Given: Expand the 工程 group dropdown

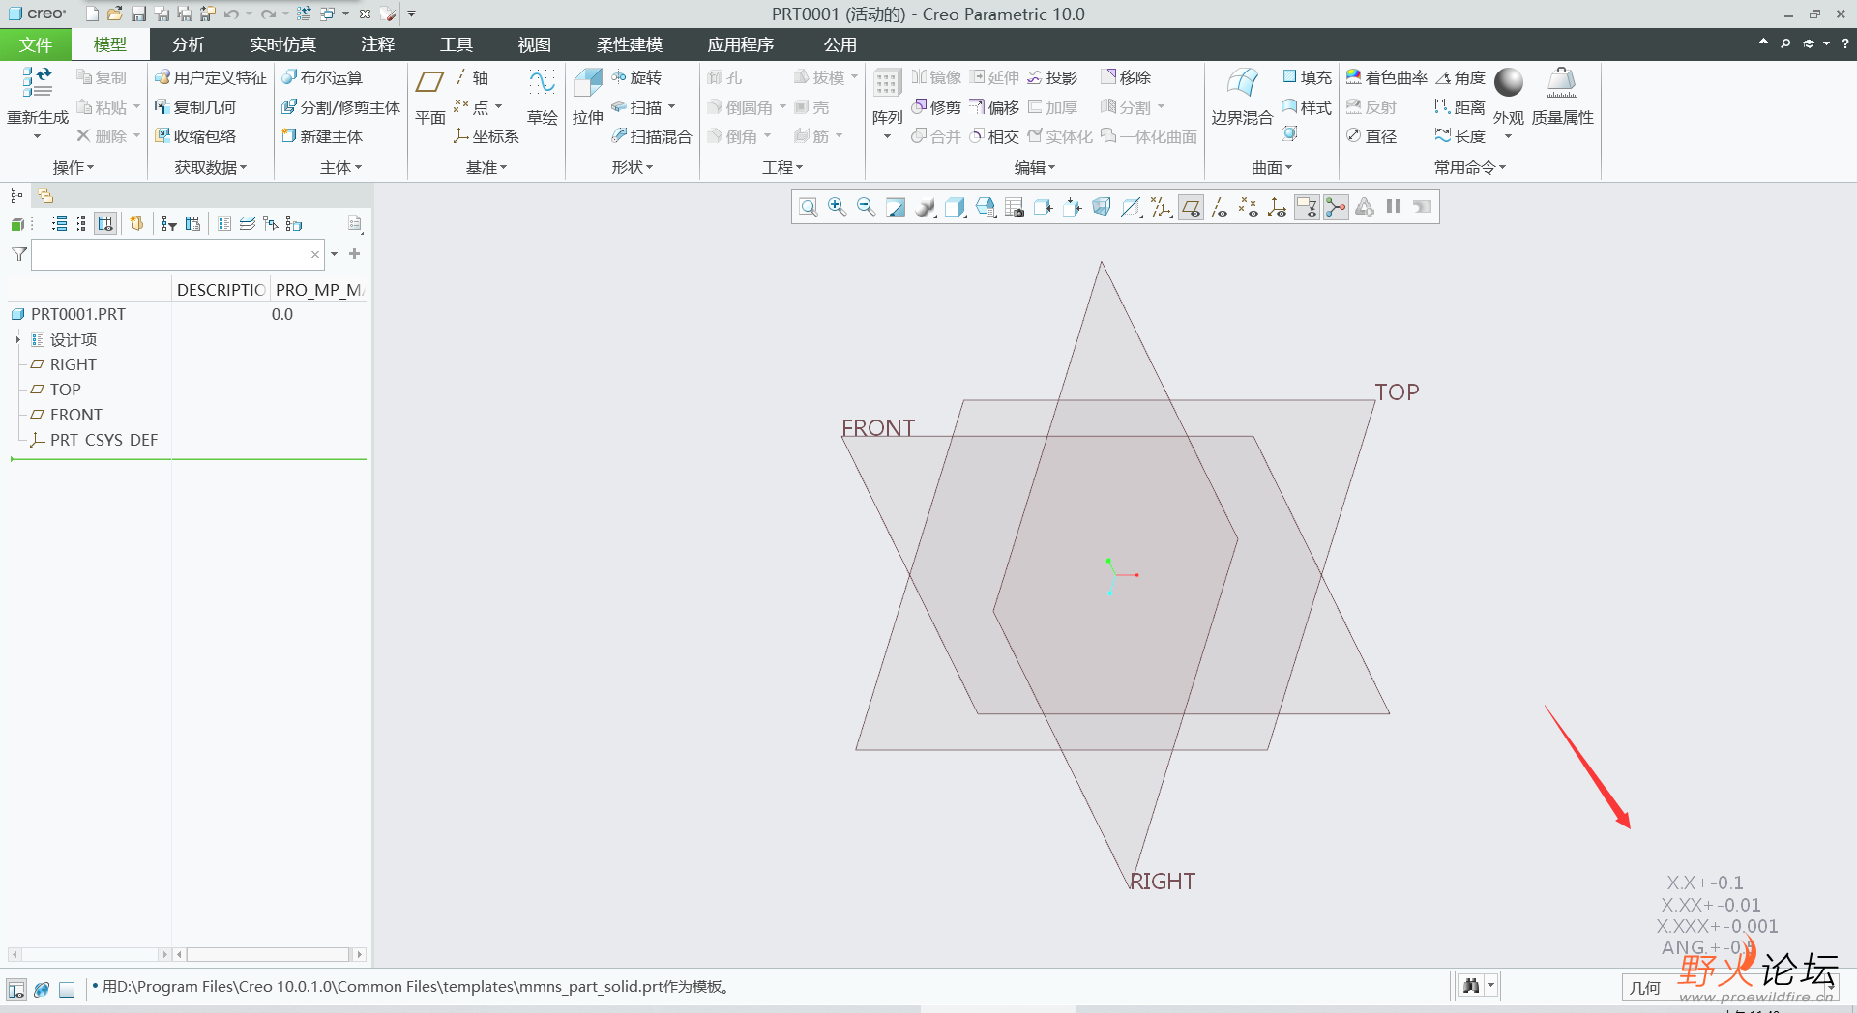Looking at the screenshot, I should 782,167.
